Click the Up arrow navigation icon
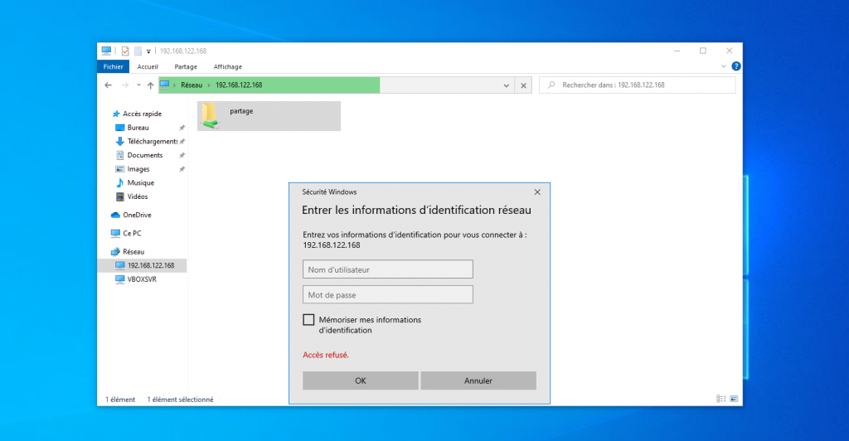The width and height of the screenshot is (849, 441). (150, 85)
